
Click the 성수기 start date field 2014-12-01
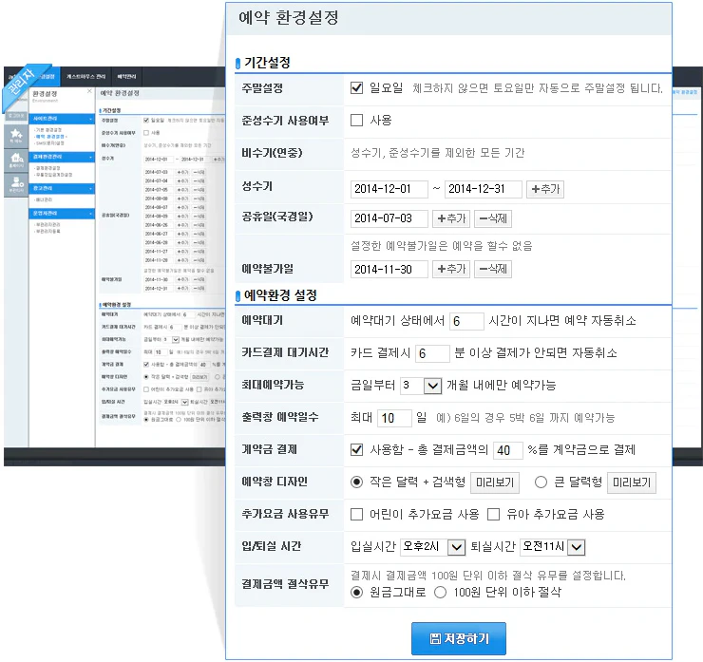point(389,189)
